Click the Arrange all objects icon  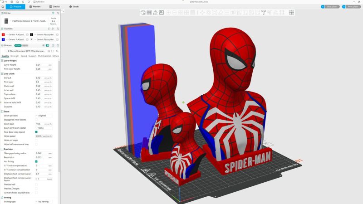coord(162,13)
